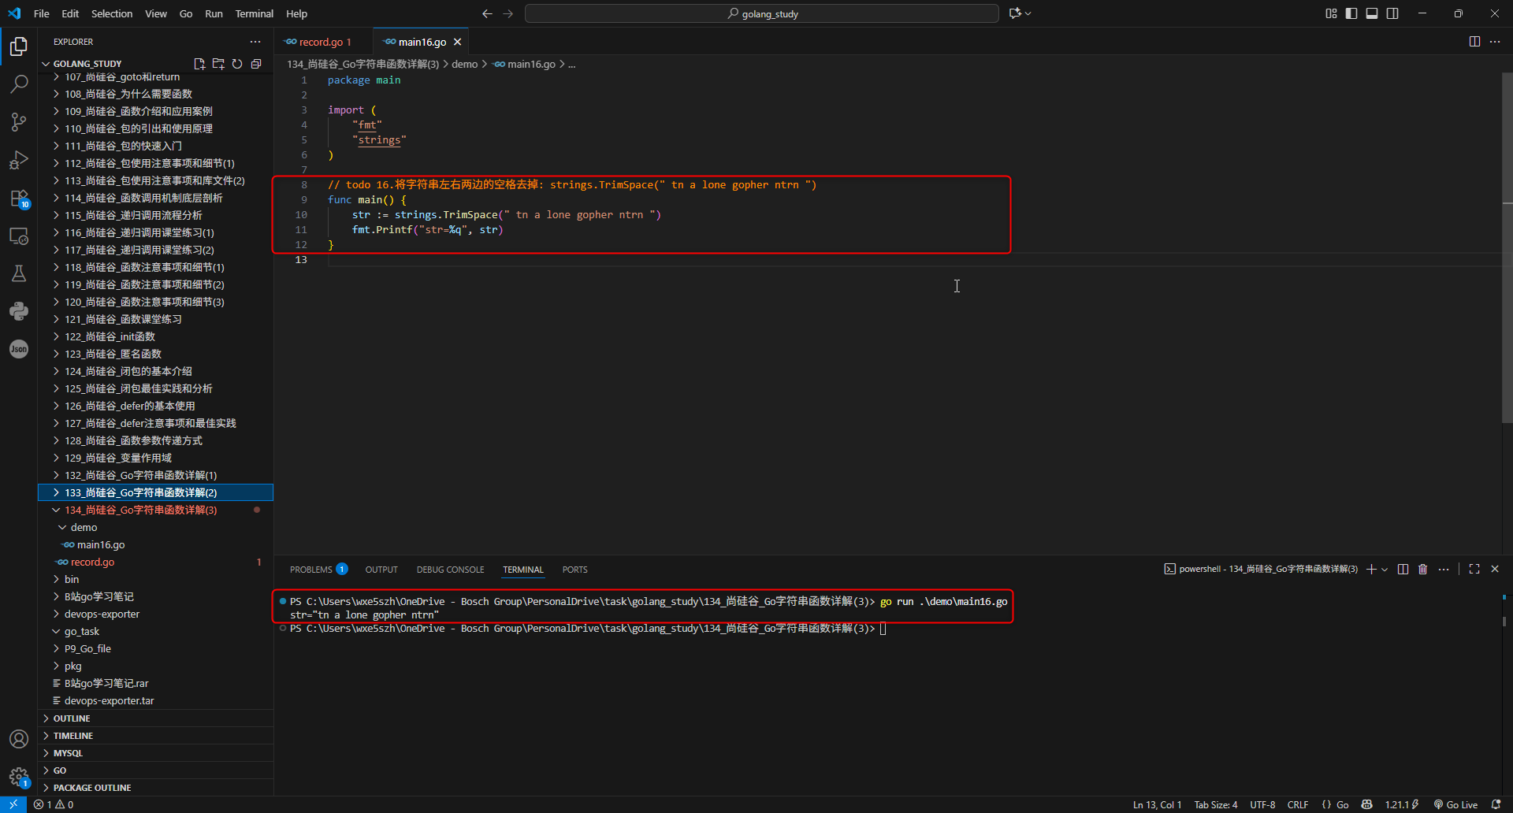This screenshot has width=1513, height=813.
Task: Open the Explorer view in activity bar
Action: 19,46
